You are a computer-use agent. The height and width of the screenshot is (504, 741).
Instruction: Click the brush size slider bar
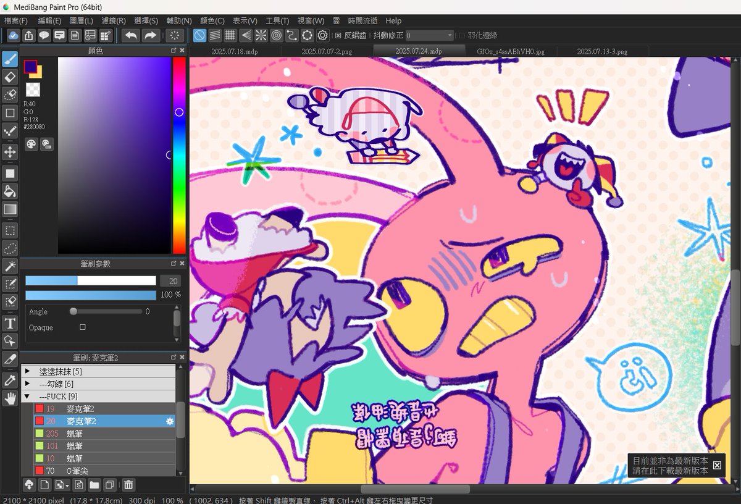91,280
